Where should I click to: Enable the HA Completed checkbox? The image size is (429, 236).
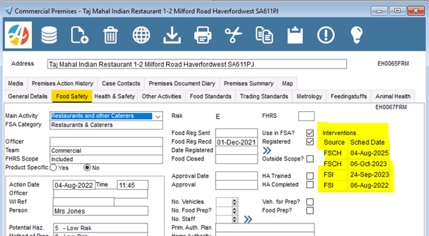click(310, 185)
